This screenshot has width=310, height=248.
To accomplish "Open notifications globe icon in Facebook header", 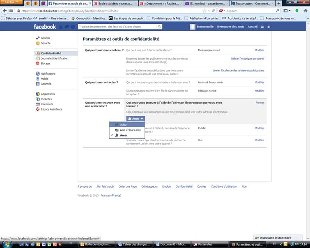I will (73, 27).
